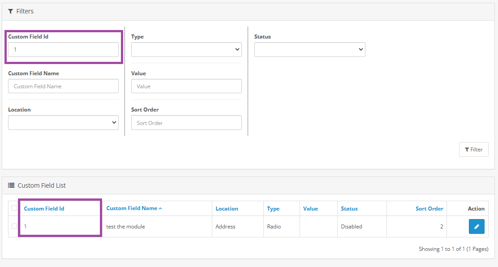The height and width of the screenshot is (267, 498).
Task: Click the funnel icon in Filters header
Action: 11,11
